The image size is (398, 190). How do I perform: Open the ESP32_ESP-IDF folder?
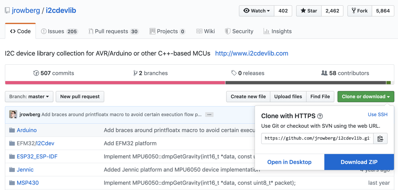tap(37, 156)
